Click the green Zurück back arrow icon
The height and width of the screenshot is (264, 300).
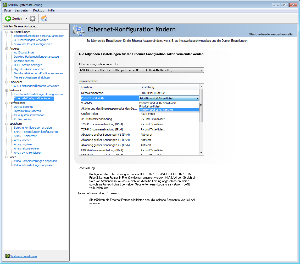pos(8,19)
